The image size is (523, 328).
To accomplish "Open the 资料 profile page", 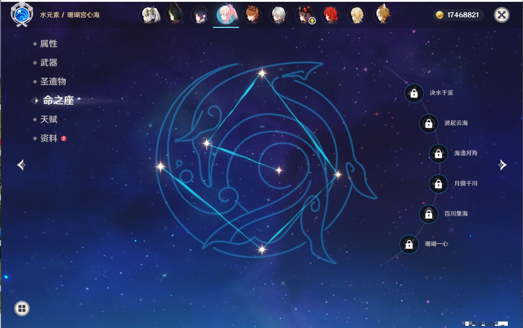I will point(49,138).
